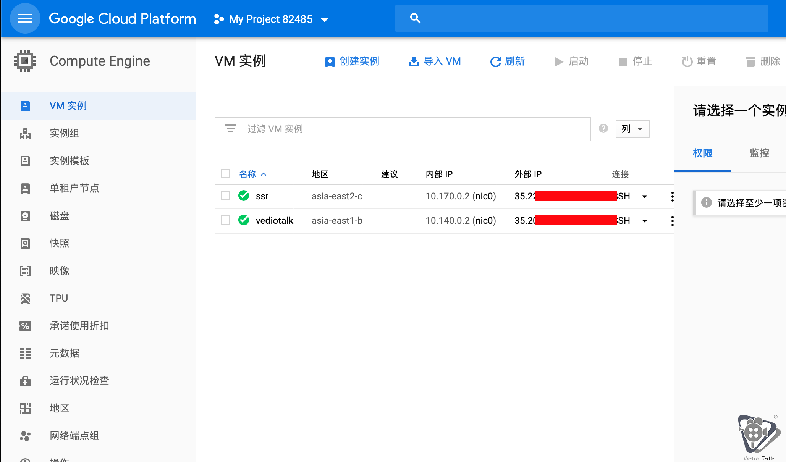Open more actions for ssr instance

[x=672, y=197]
